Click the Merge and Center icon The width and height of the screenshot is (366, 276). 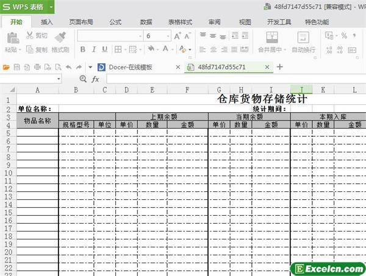tap(272, 37)
